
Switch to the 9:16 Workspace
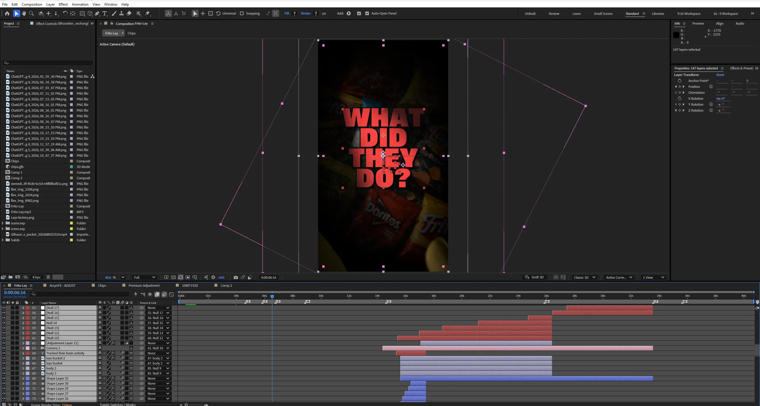(x=689, y=14)
